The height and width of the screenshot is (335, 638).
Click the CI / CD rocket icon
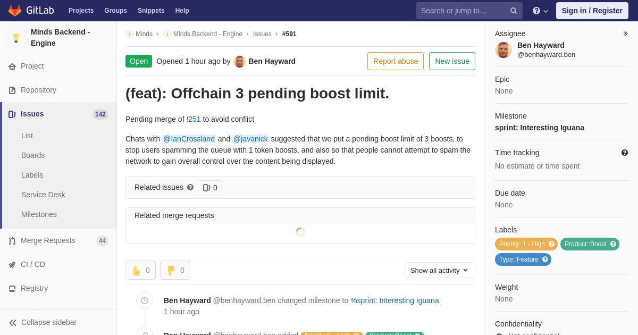[x=12, y=265]
